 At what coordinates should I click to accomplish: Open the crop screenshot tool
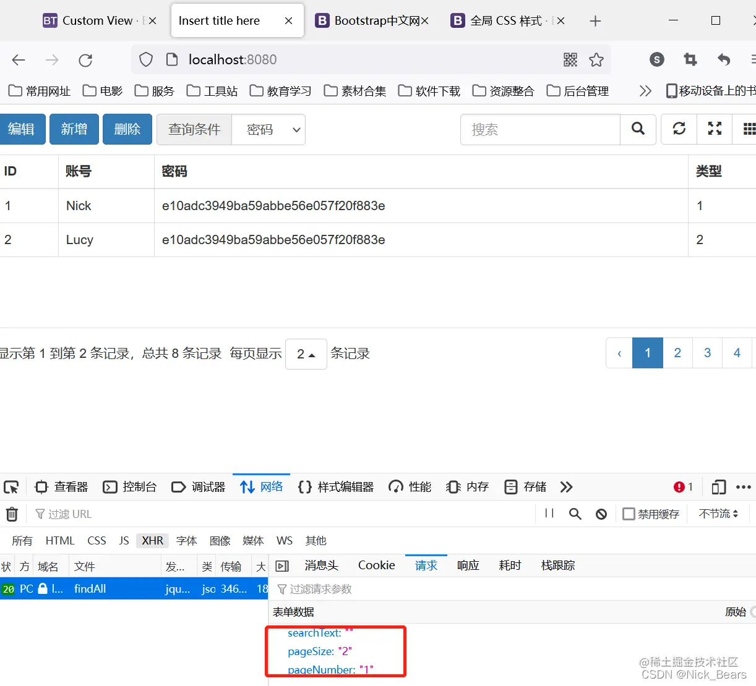click(690, 59)
